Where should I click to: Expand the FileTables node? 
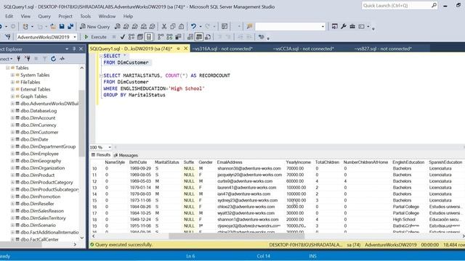(x=12, y=82)
